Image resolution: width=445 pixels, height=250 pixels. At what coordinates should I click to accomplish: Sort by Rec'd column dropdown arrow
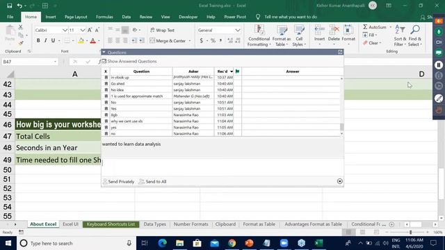point(232,72)
